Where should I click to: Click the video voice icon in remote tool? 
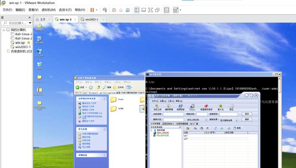coord(181,108)
